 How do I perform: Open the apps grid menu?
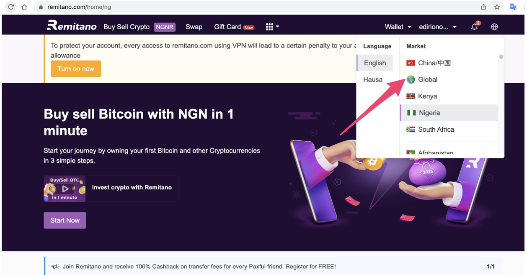click(269, 26)
